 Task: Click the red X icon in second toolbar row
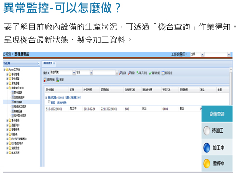45,80
